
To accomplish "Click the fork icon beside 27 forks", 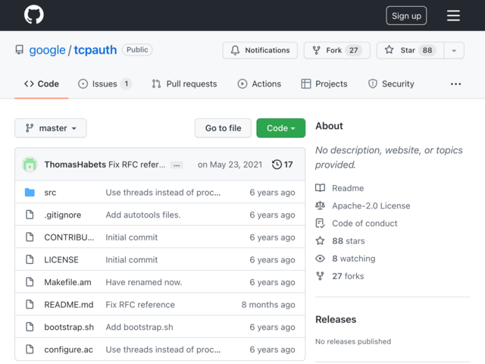I will pyautogui.click(x=320, y=276).
